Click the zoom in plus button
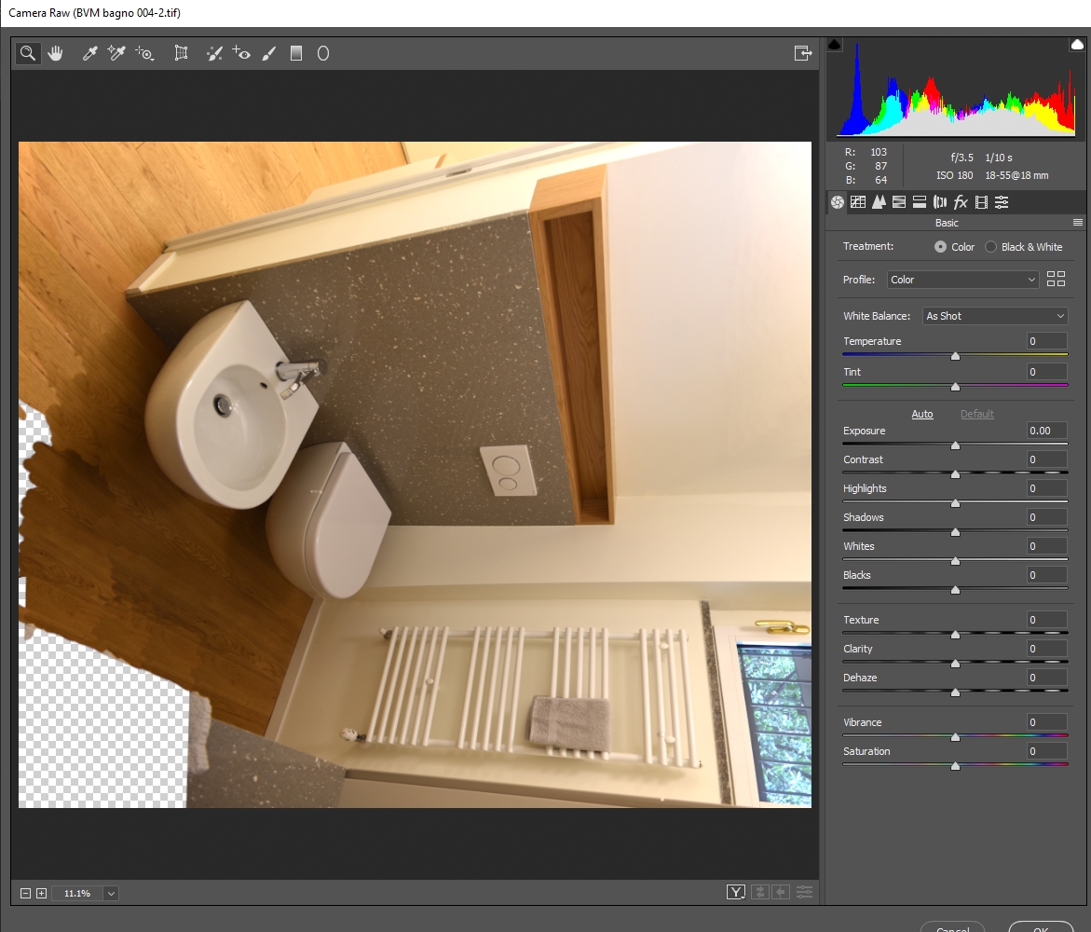The image size is (1091, 932). pos(41,894)
